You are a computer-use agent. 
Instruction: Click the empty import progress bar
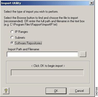47,73
